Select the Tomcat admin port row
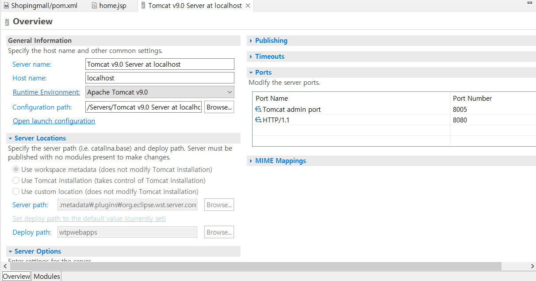Screen dimensions: 536x281 tap(394, 109)
